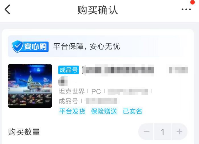Screen dimensions: 199x144
Task: Tap the 平台发货 label
Action: (x=72, y=111)
